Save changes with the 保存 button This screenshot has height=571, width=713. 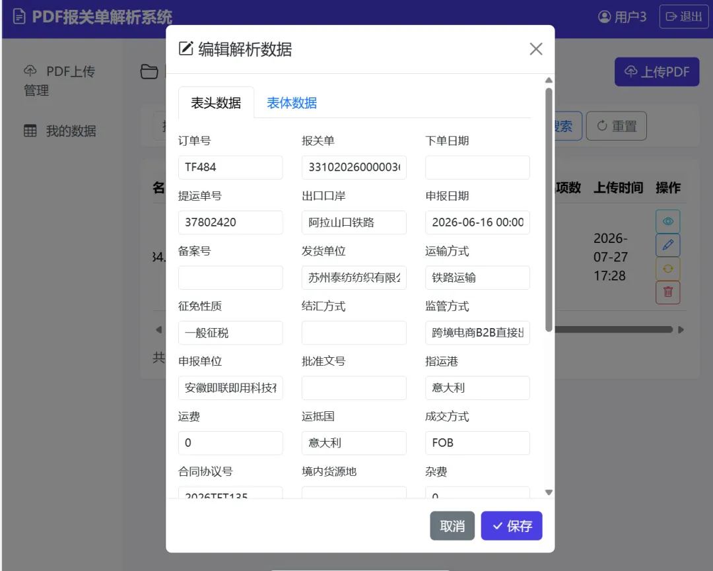(512, 526)
